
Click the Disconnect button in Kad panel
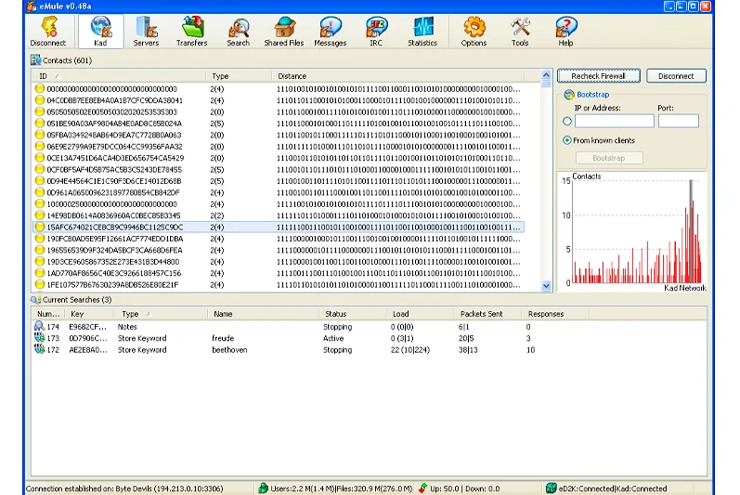point(676,76)
